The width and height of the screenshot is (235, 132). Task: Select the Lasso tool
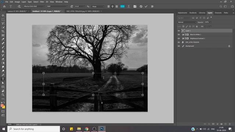3,23
